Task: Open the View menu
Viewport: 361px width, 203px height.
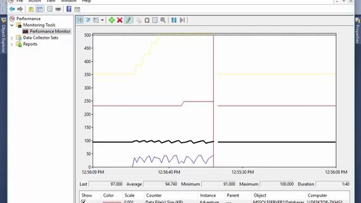Action: click(51, 1)
